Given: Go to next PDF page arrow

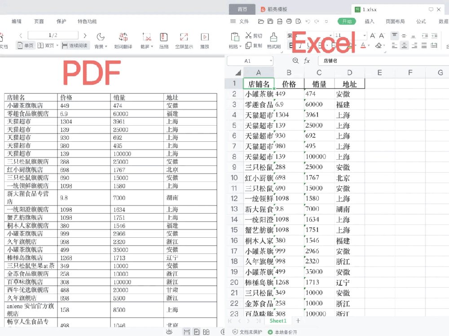Looking at the screenshot, I should (85, 35).
